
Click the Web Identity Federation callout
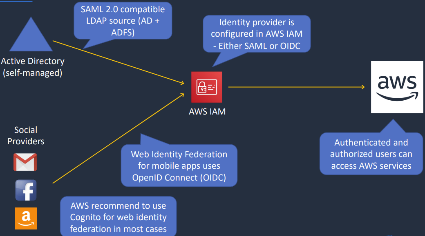(179, 166)
